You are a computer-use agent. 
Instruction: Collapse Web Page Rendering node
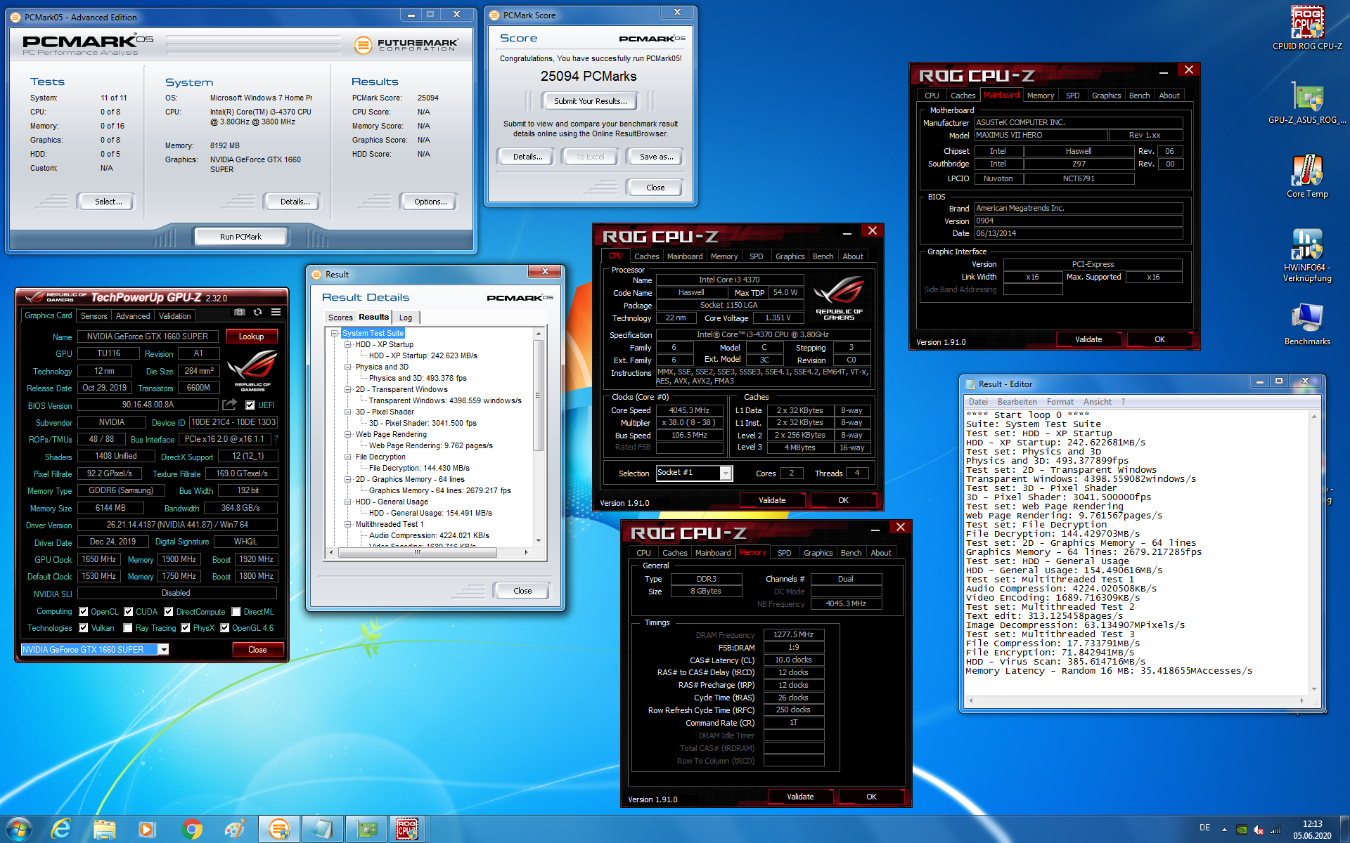(x=347, y=434)
